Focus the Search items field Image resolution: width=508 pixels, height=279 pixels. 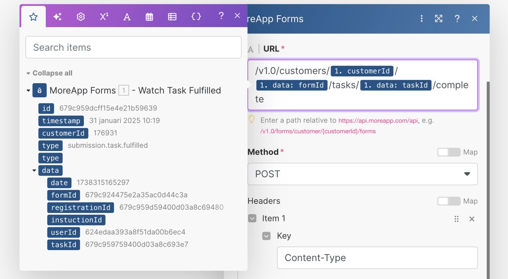[x=133, y=47]
